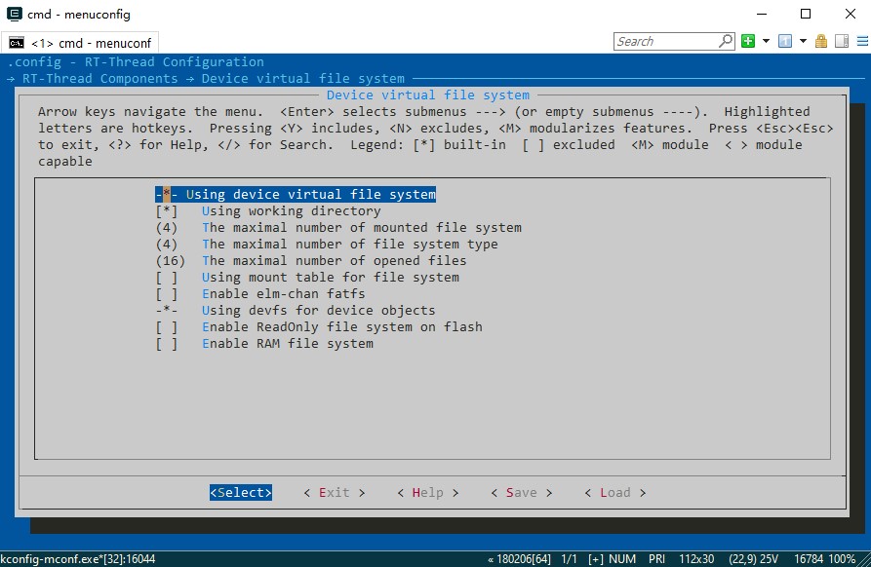
Task: Minimize the cmd - menuconfig window
Action: pos(762,14)
